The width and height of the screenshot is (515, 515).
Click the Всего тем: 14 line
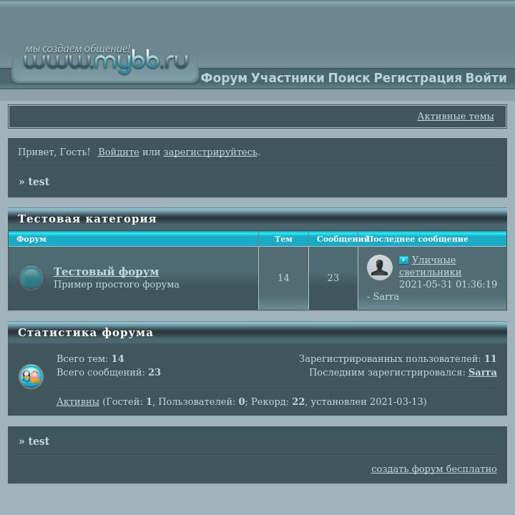point(90,358)
